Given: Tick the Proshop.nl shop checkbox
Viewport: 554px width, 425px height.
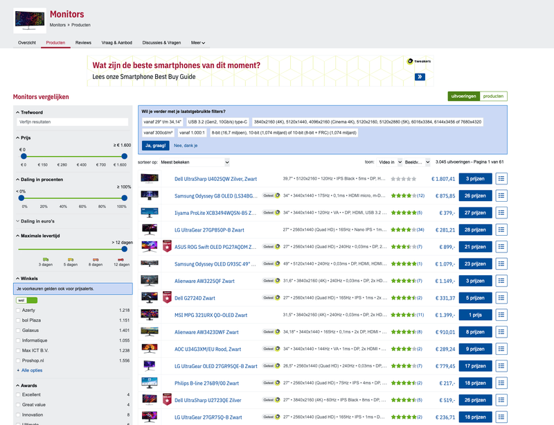Looking at the screenshot, I should [x=18, y=361].
